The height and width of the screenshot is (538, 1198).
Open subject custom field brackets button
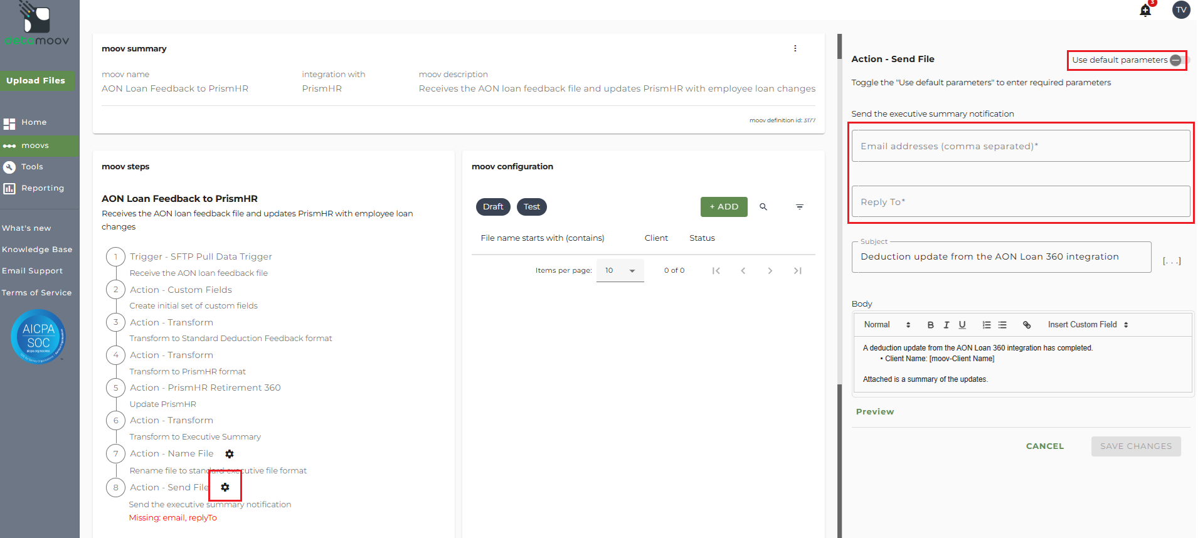[x=1172, y=261]
